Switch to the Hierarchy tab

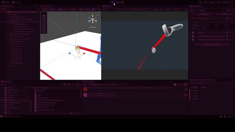coord(7,6)
